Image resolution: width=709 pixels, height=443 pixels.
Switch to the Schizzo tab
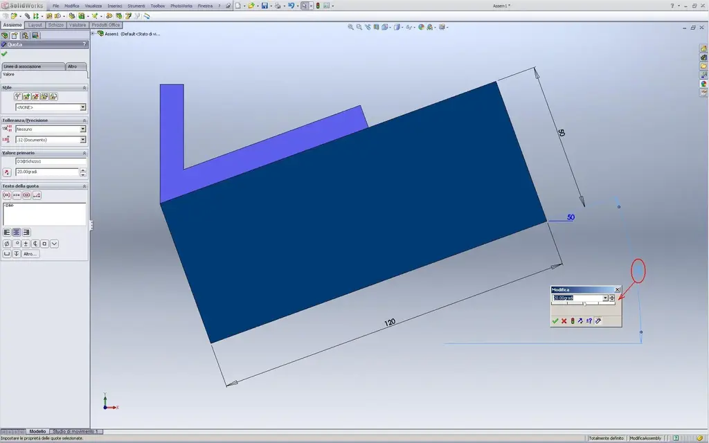(55, 25)
